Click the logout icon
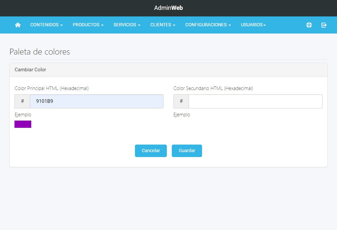Screen dimensions: 337x230 (x=324, y=25)
